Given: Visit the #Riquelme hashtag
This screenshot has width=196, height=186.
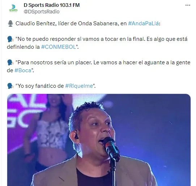Looking at the screenshot, I should pyautogui.click(x=79, y=86).
